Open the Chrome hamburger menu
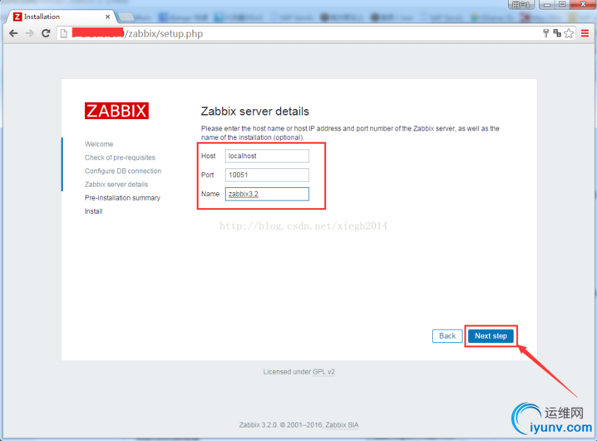This screenshot has width=597, height=441. [585, 33]
